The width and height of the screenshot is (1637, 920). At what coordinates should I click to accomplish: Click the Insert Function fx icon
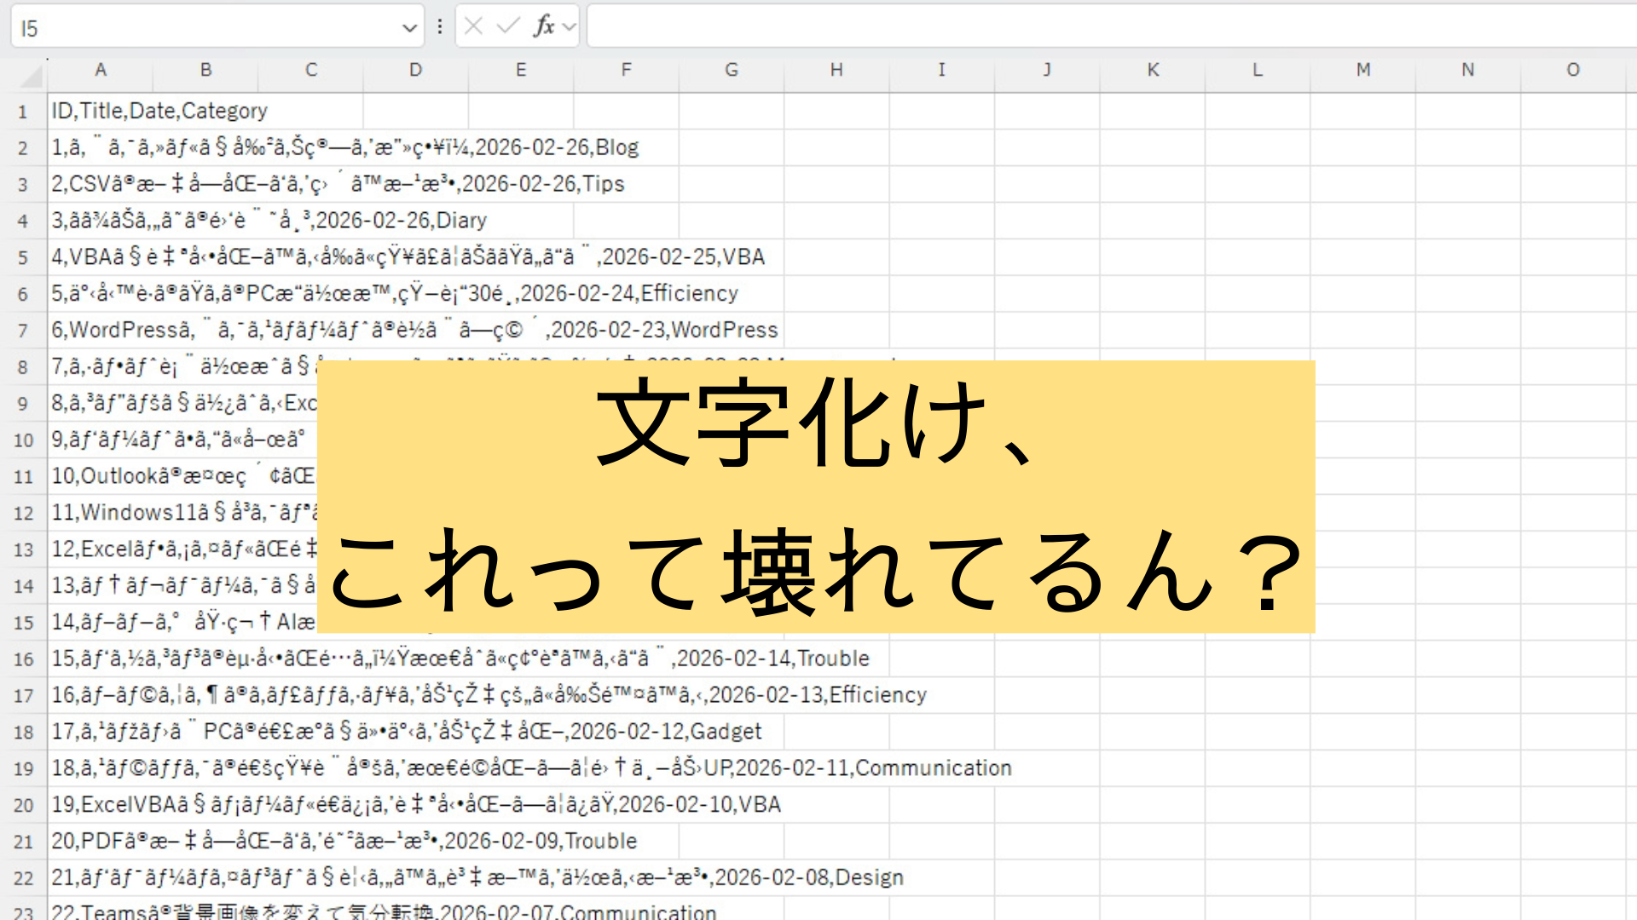(x=543, y=26)
